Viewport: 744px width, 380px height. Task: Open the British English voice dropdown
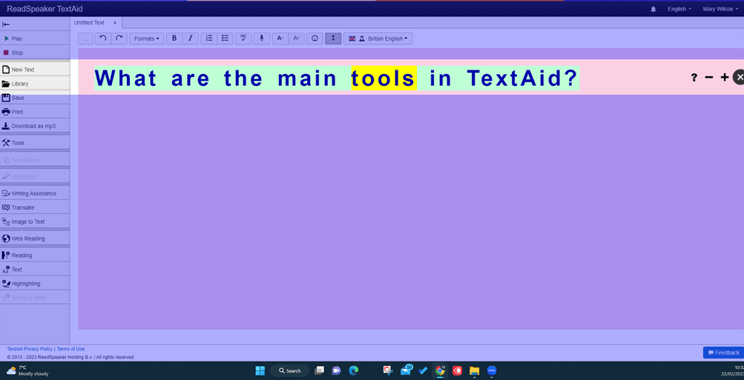pyautogui.click(x=378, y=39)
